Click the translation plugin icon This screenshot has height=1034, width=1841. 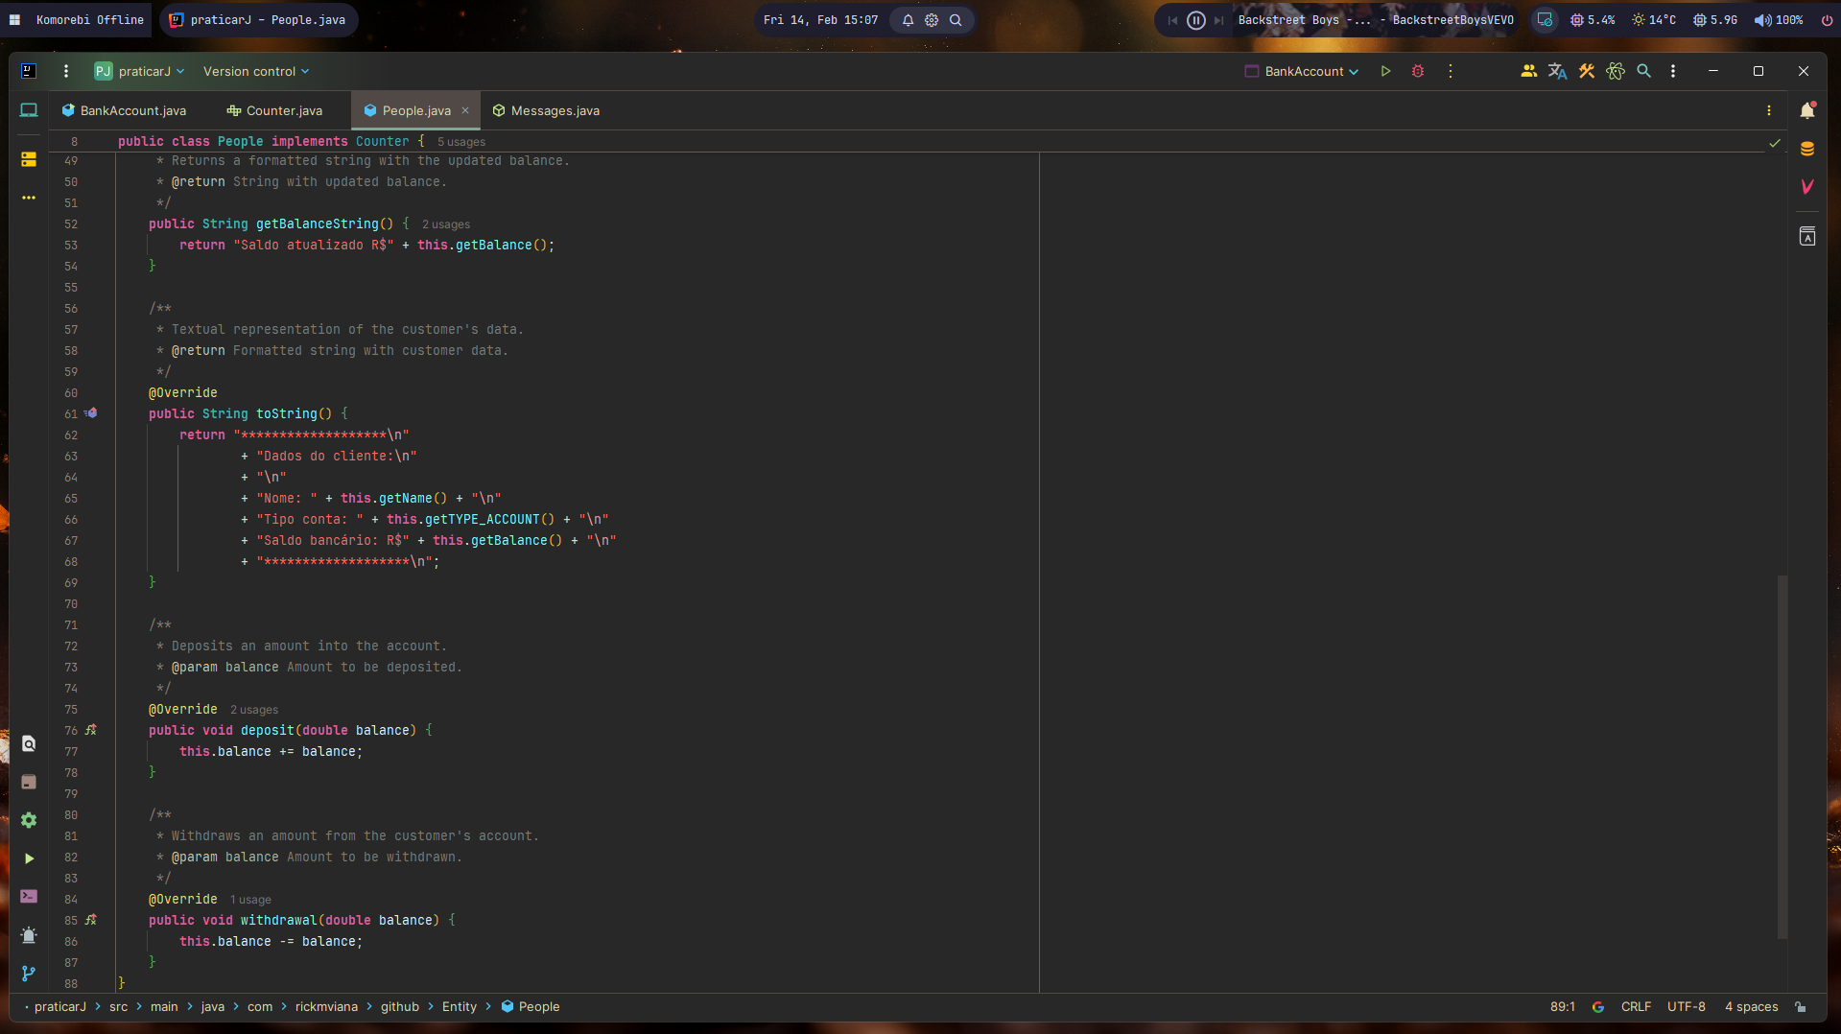pos(1557,71)
